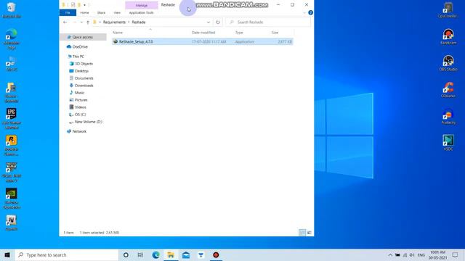465x261 pixels.
Task: Open Videos folder in sidebar
Action: 81,107
